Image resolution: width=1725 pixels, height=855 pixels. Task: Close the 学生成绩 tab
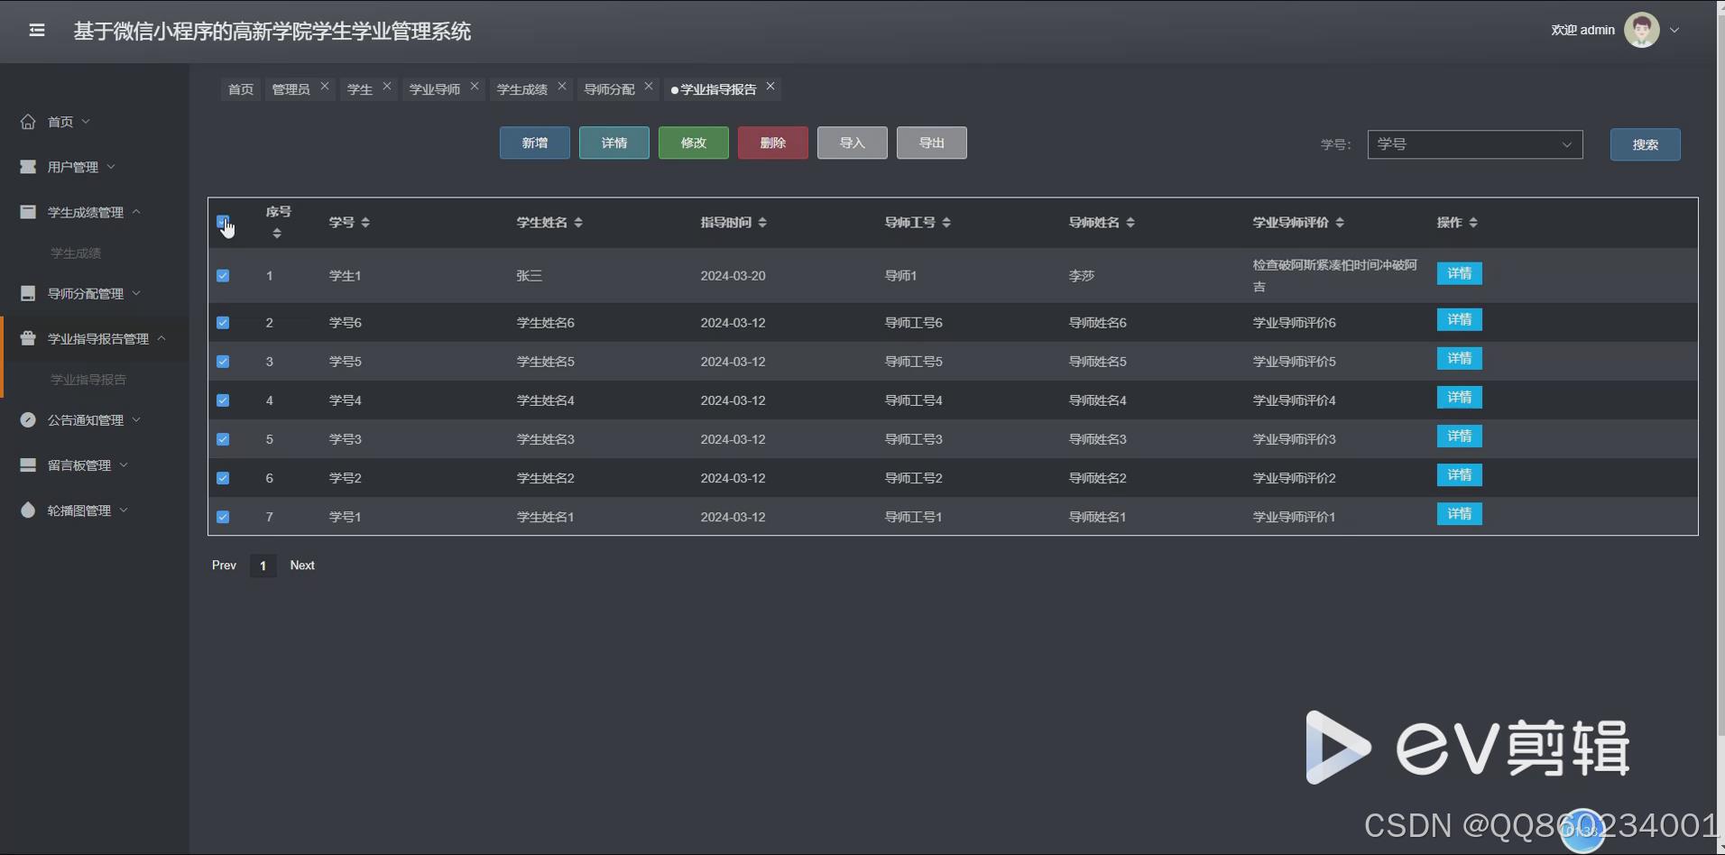pos(562,87)
